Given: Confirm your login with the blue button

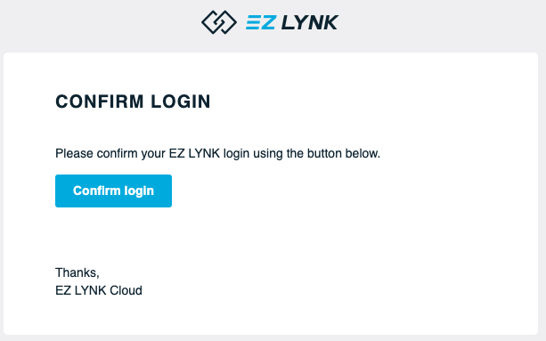Looking at the screenshot, I should tap(113, 191).
